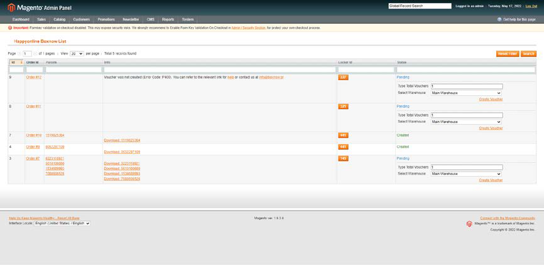This screenshot has width=544, height=265.
Task: Open the Interface Locale dropdown
Action: pyautogui.click(x=62, y=223)
